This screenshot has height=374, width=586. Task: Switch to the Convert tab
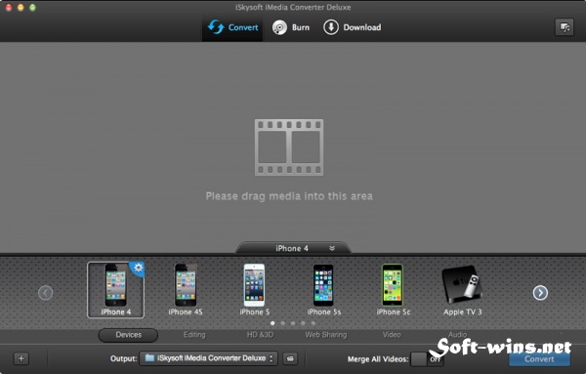(x=232, y=27)
